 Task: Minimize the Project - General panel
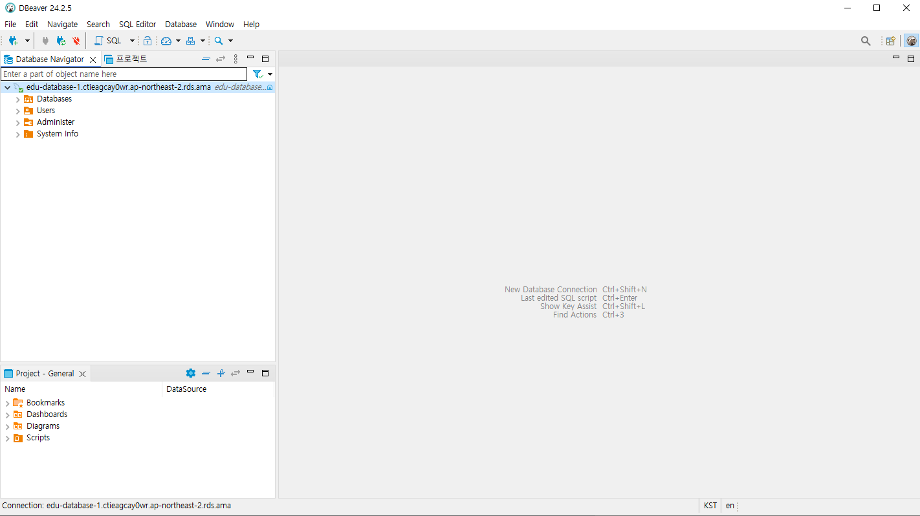(250, 372)
